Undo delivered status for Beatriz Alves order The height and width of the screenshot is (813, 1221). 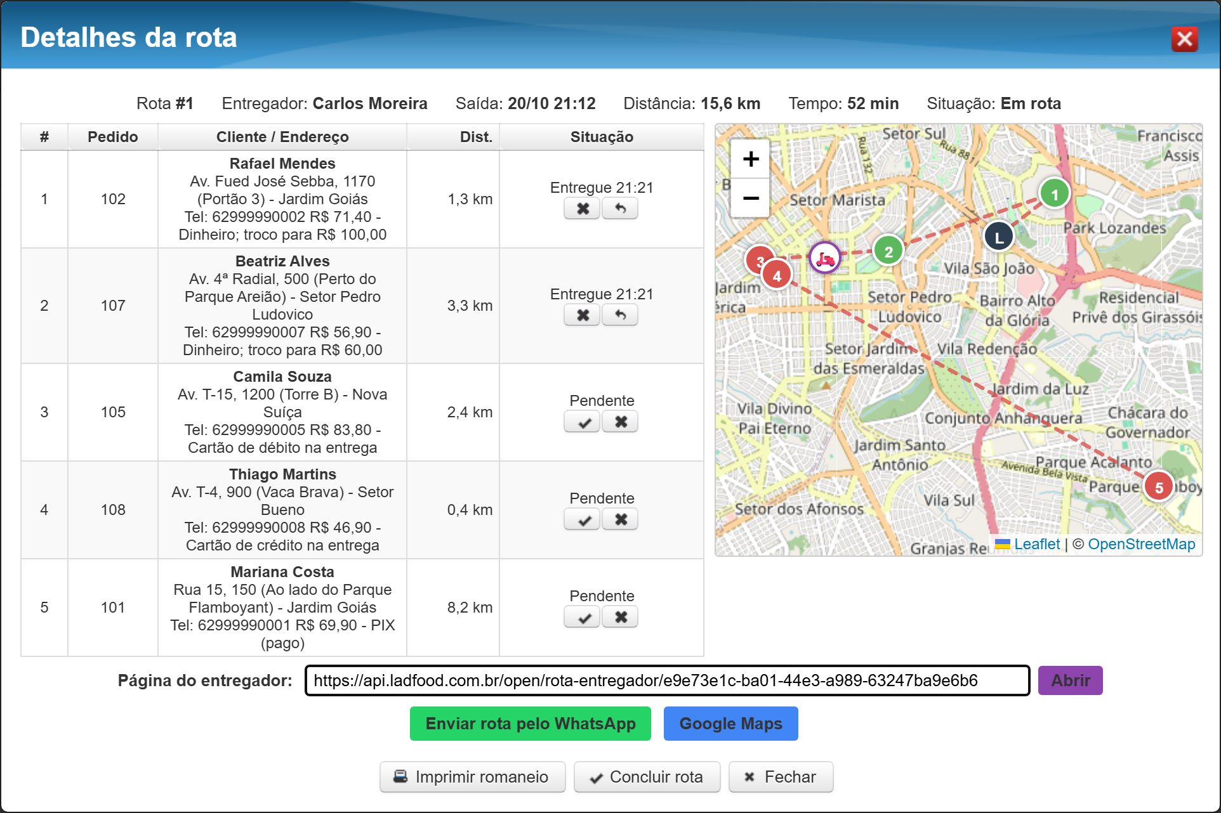pos(620,315)
